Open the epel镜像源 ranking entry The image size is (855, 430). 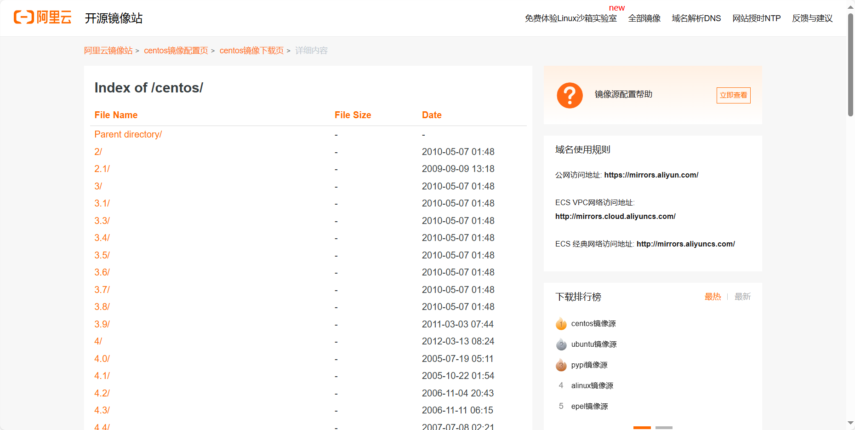coord(589,407)
